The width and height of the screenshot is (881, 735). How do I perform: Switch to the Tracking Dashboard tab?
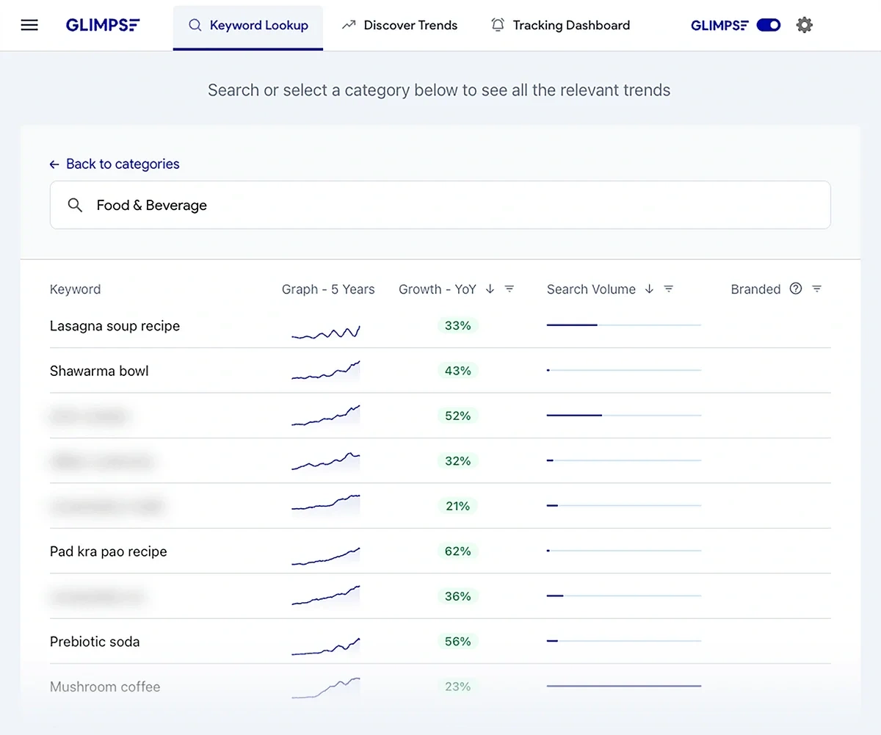click(x=569, y=24)
